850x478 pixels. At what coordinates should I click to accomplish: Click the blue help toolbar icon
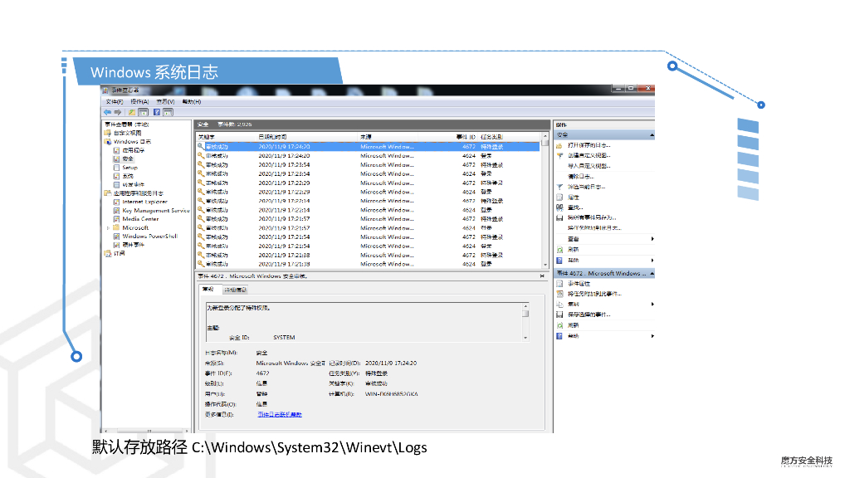tap(155, 112)
